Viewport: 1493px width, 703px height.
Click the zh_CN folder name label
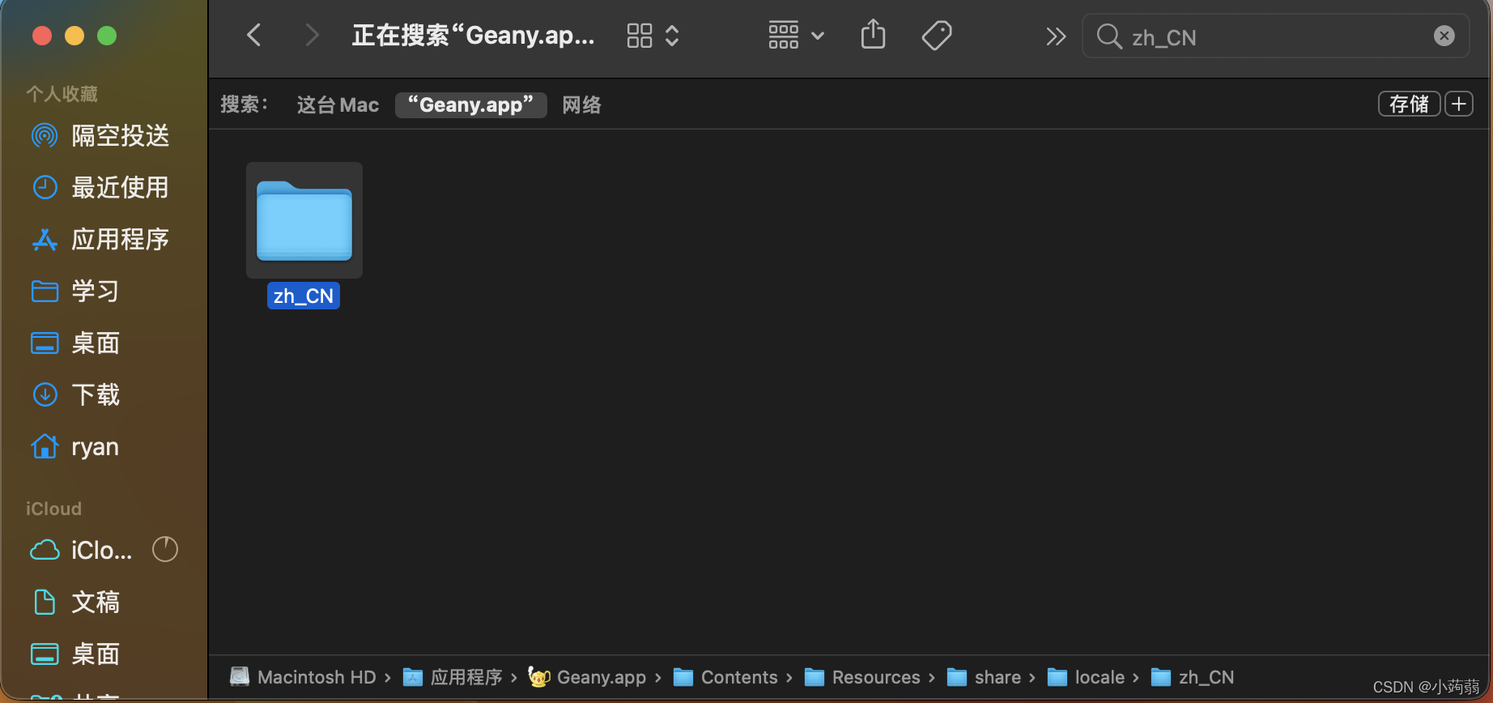(x=304, y=296)
